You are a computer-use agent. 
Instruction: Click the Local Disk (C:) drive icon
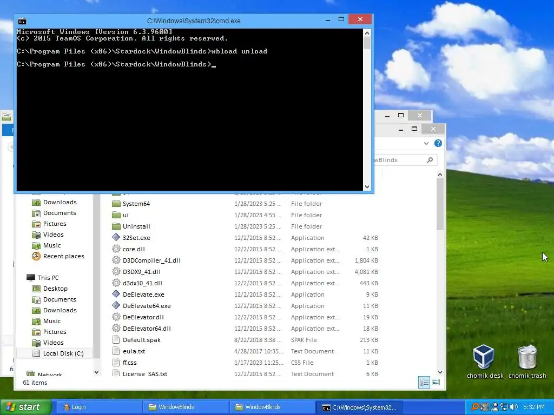pos(36,353)
